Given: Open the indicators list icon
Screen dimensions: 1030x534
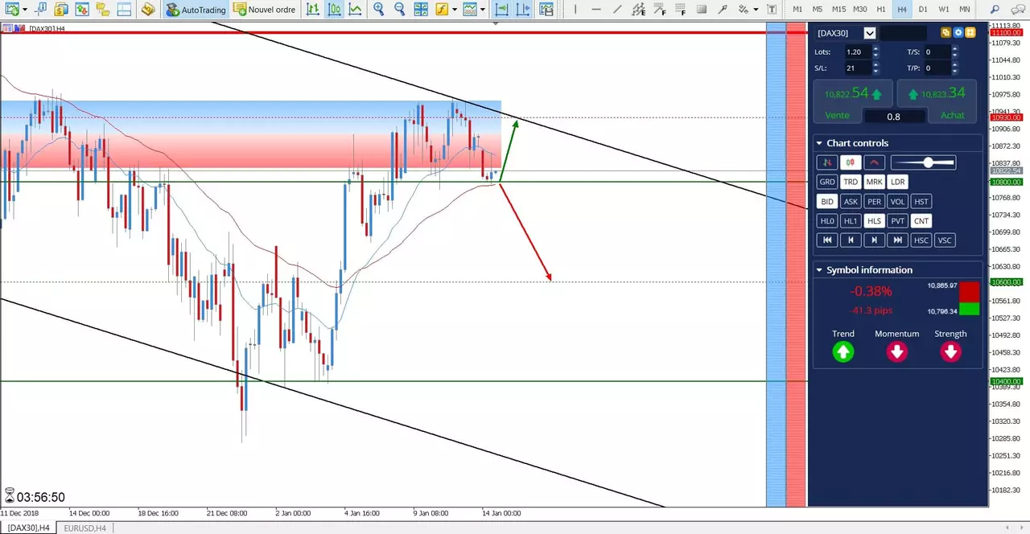Looking at the screenshot, I should point(442,10).
